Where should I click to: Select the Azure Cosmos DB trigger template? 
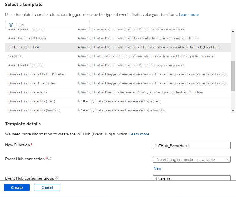(27, 38)
